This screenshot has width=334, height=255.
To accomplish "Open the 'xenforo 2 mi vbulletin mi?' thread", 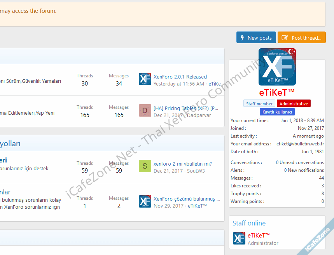I will tap(182, 164).
